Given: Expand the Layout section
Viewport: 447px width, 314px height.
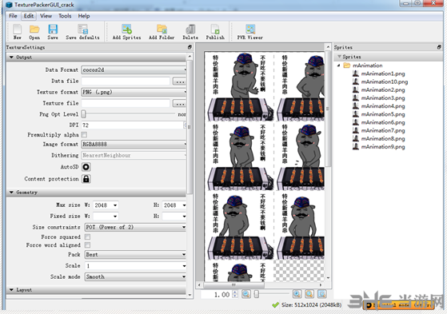Looking at the screenshot, I should (x=11, y=290).
